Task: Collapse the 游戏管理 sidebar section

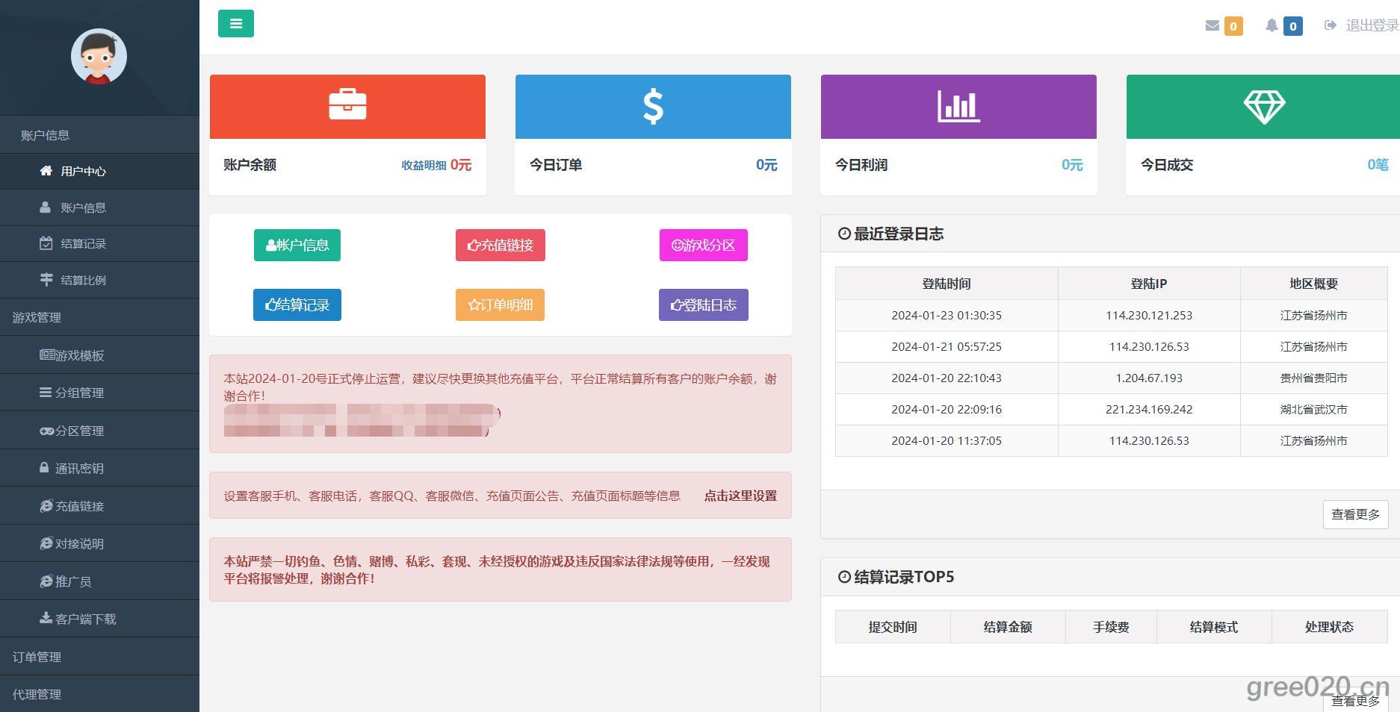Action: [37, 317]
